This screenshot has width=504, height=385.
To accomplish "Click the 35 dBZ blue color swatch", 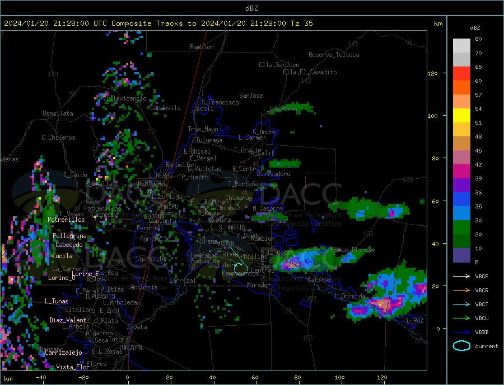I will coord(461,199).
